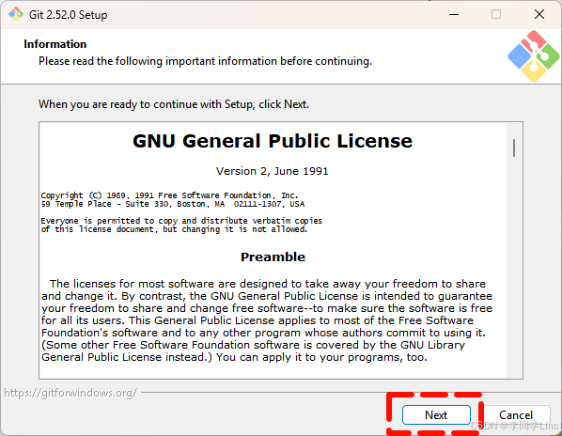Click the GNU General Public License heading
The image size is (562, 436).
(x=273, y=141)
